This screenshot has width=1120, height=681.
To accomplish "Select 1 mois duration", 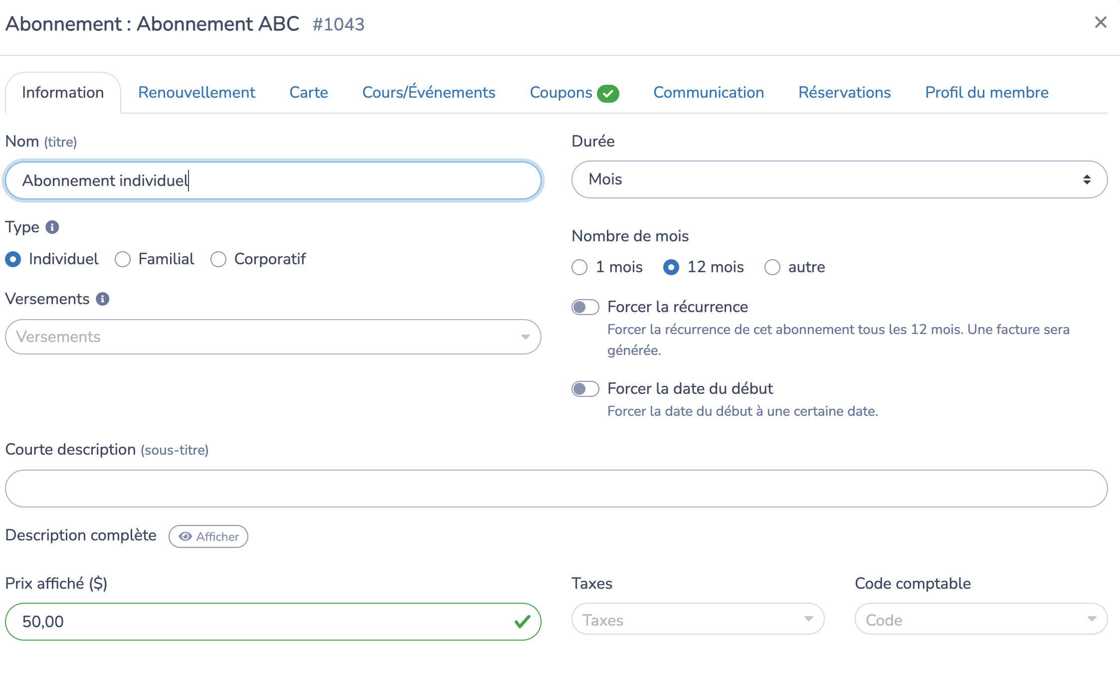I will tap(579, 267).
